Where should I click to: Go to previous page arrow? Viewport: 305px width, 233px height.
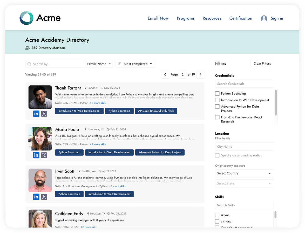pyautogui.click(x=165, y=74)
